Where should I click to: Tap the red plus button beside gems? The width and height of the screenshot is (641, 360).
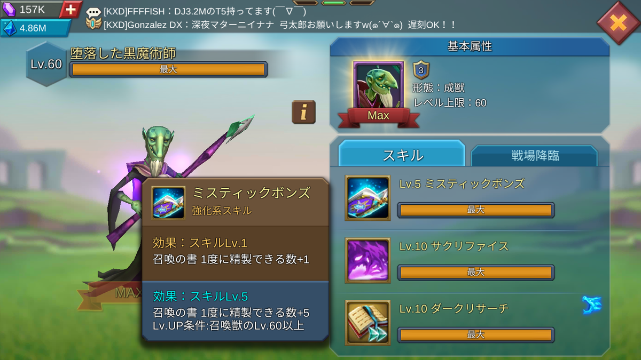[71, 9]
